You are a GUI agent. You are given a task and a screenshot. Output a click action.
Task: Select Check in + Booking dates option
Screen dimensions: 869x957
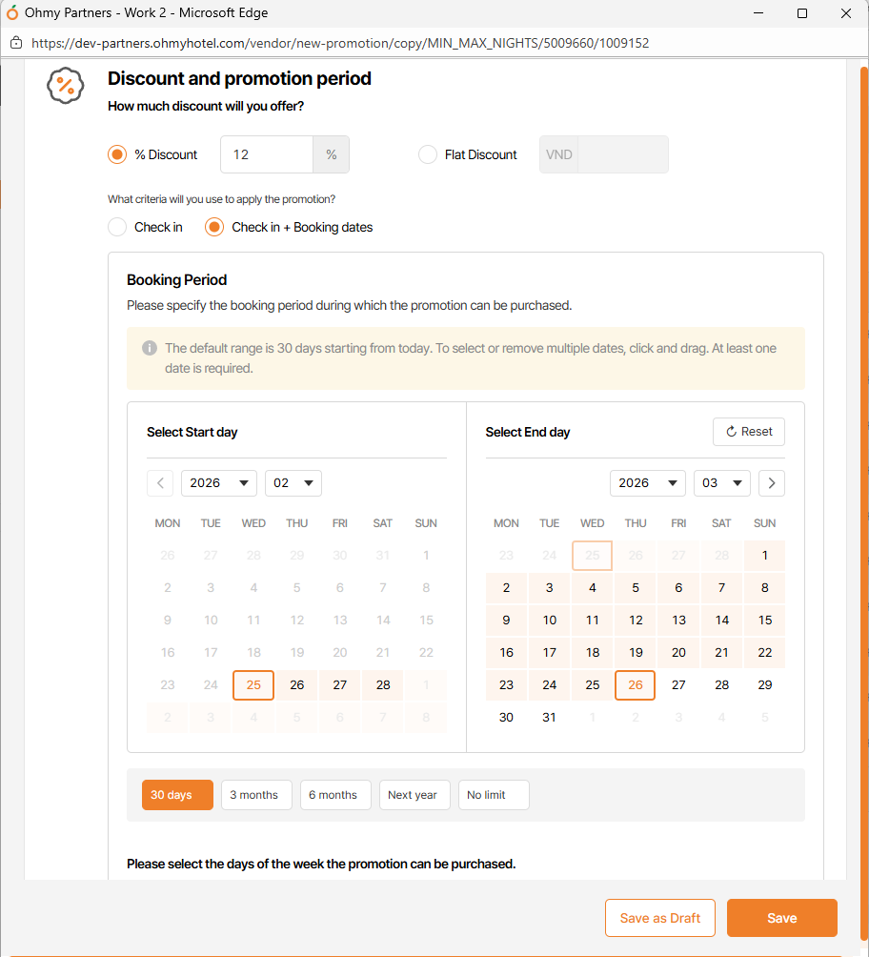[x=214, y=227]
